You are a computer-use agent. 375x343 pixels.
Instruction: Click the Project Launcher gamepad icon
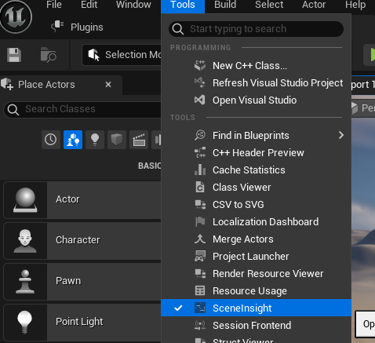point(200,256)
